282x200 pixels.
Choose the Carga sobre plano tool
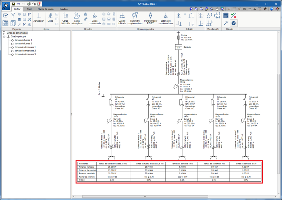tap(77, 18)
